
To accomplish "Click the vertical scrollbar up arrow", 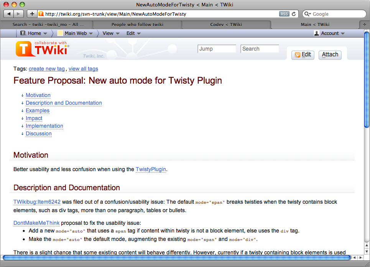I will [367, 246].
